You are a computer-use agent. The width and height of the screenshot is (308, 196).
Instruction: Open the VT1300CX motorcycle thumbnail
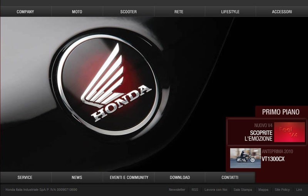246,158
